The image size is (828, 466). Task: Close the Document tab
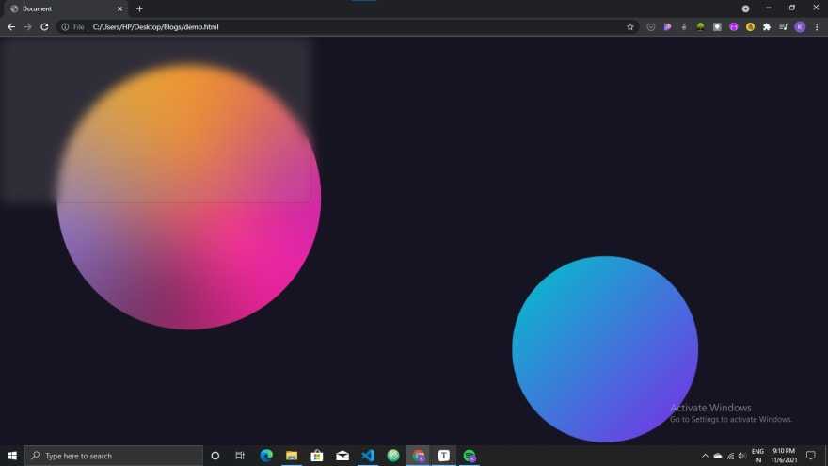119,8
